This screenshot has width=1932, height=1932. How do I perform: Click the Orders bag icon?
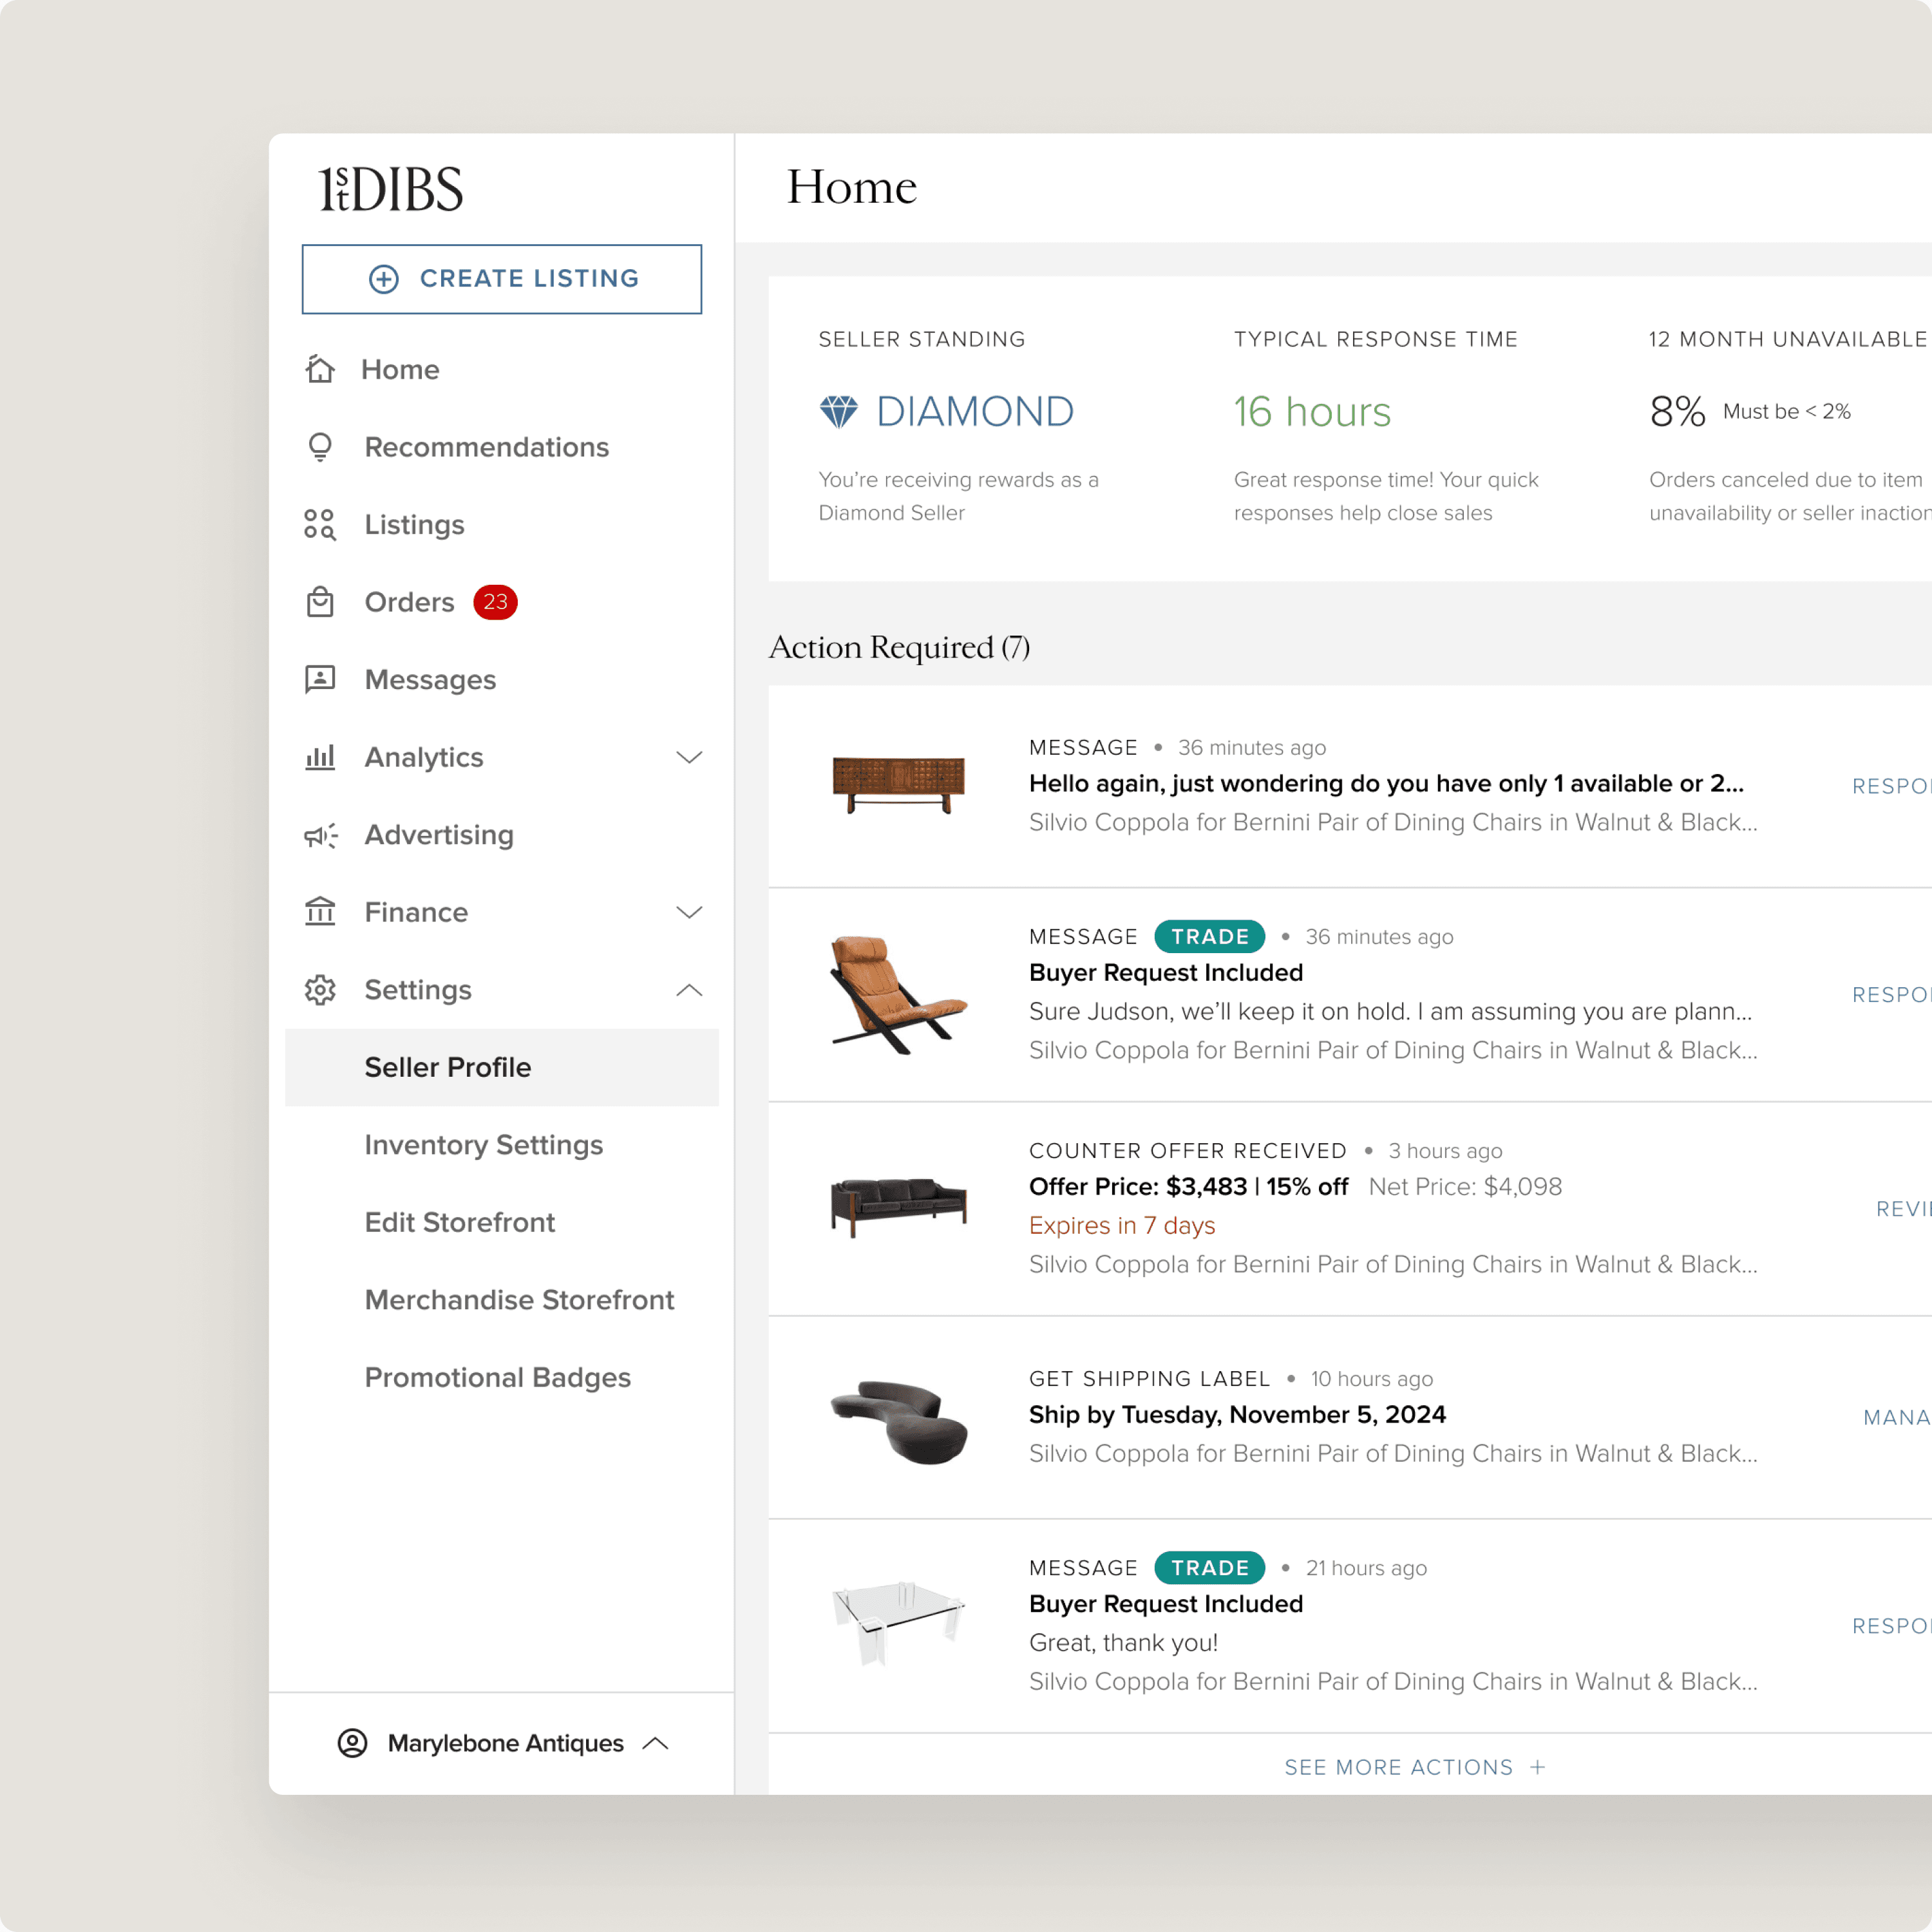tap(320, 602)
